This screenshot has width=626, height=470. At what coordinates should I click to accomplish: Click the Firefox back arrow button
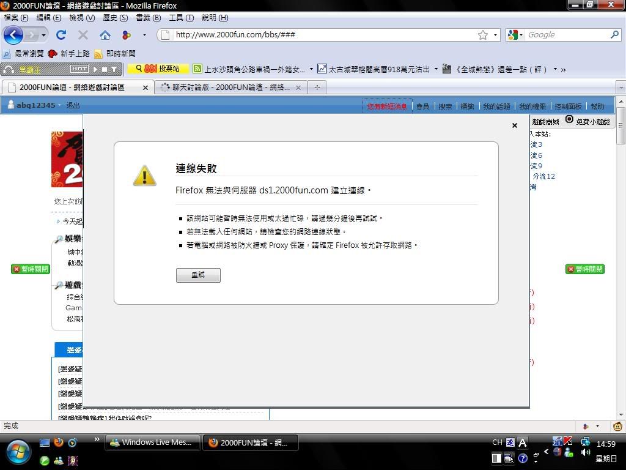pyautogui.click(x=13, y=35)
